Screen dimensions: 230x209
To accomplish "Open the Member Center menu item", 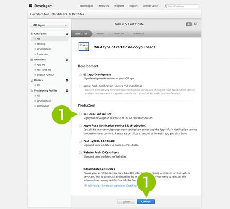I will pos(151,6).
